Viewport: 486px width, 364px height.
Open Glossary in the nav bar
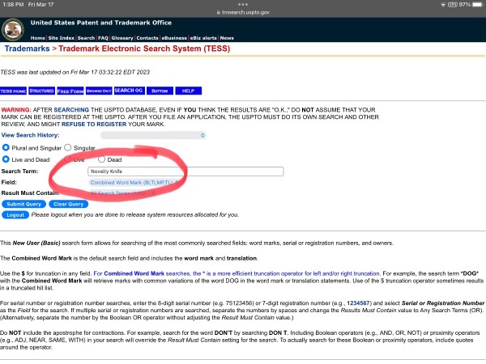(122, 38)
